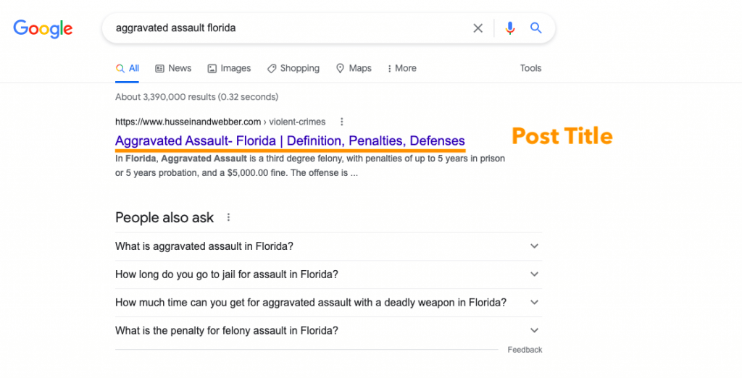Start voice search with microphone icon
The width and height of the screenshot is (742, 378).
[x=509, y=28]
